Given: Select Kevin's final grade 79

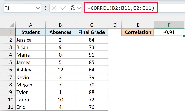Looking at the screenshot, I should coord(92,77).
